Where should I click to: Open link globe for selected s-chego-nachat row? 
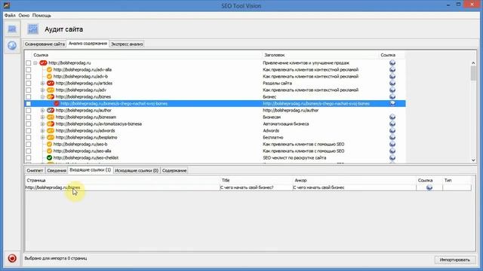pyautogui.click(x=392, y=103)
